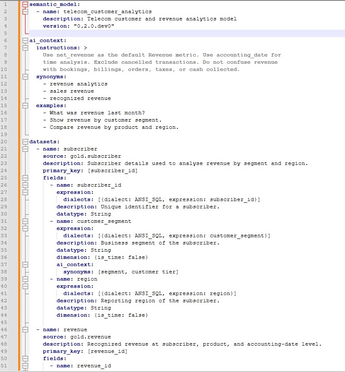The height and width of the screenshot is (372, 345).
Task: Collapse the customer_segment field fold
Action: [25, 221]
